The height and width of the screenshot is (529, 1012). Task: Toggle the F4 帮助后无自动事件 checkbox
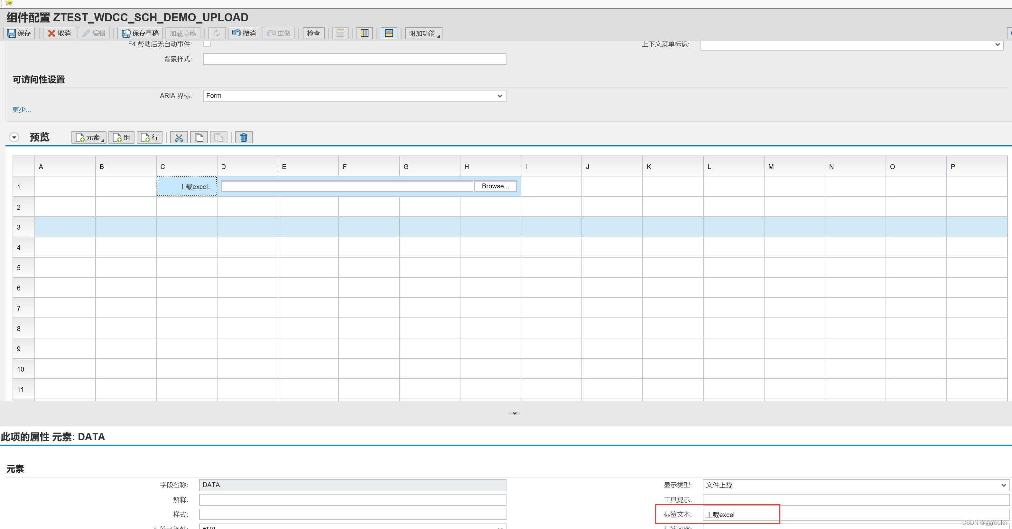[x=207, y=43]
